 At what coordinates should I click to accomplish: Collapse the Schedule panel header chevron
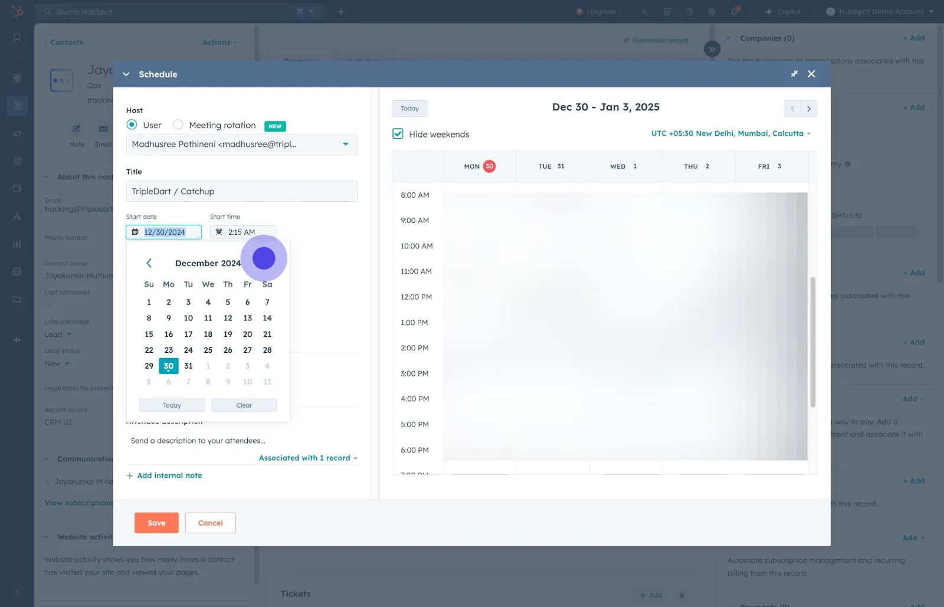126,74
